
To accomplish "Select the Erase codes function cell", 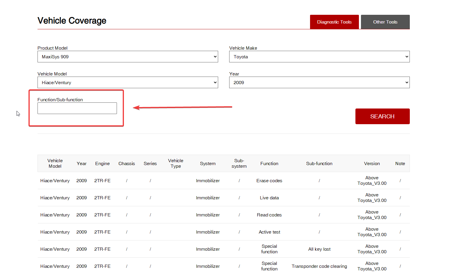I will (x=269, y=181).
